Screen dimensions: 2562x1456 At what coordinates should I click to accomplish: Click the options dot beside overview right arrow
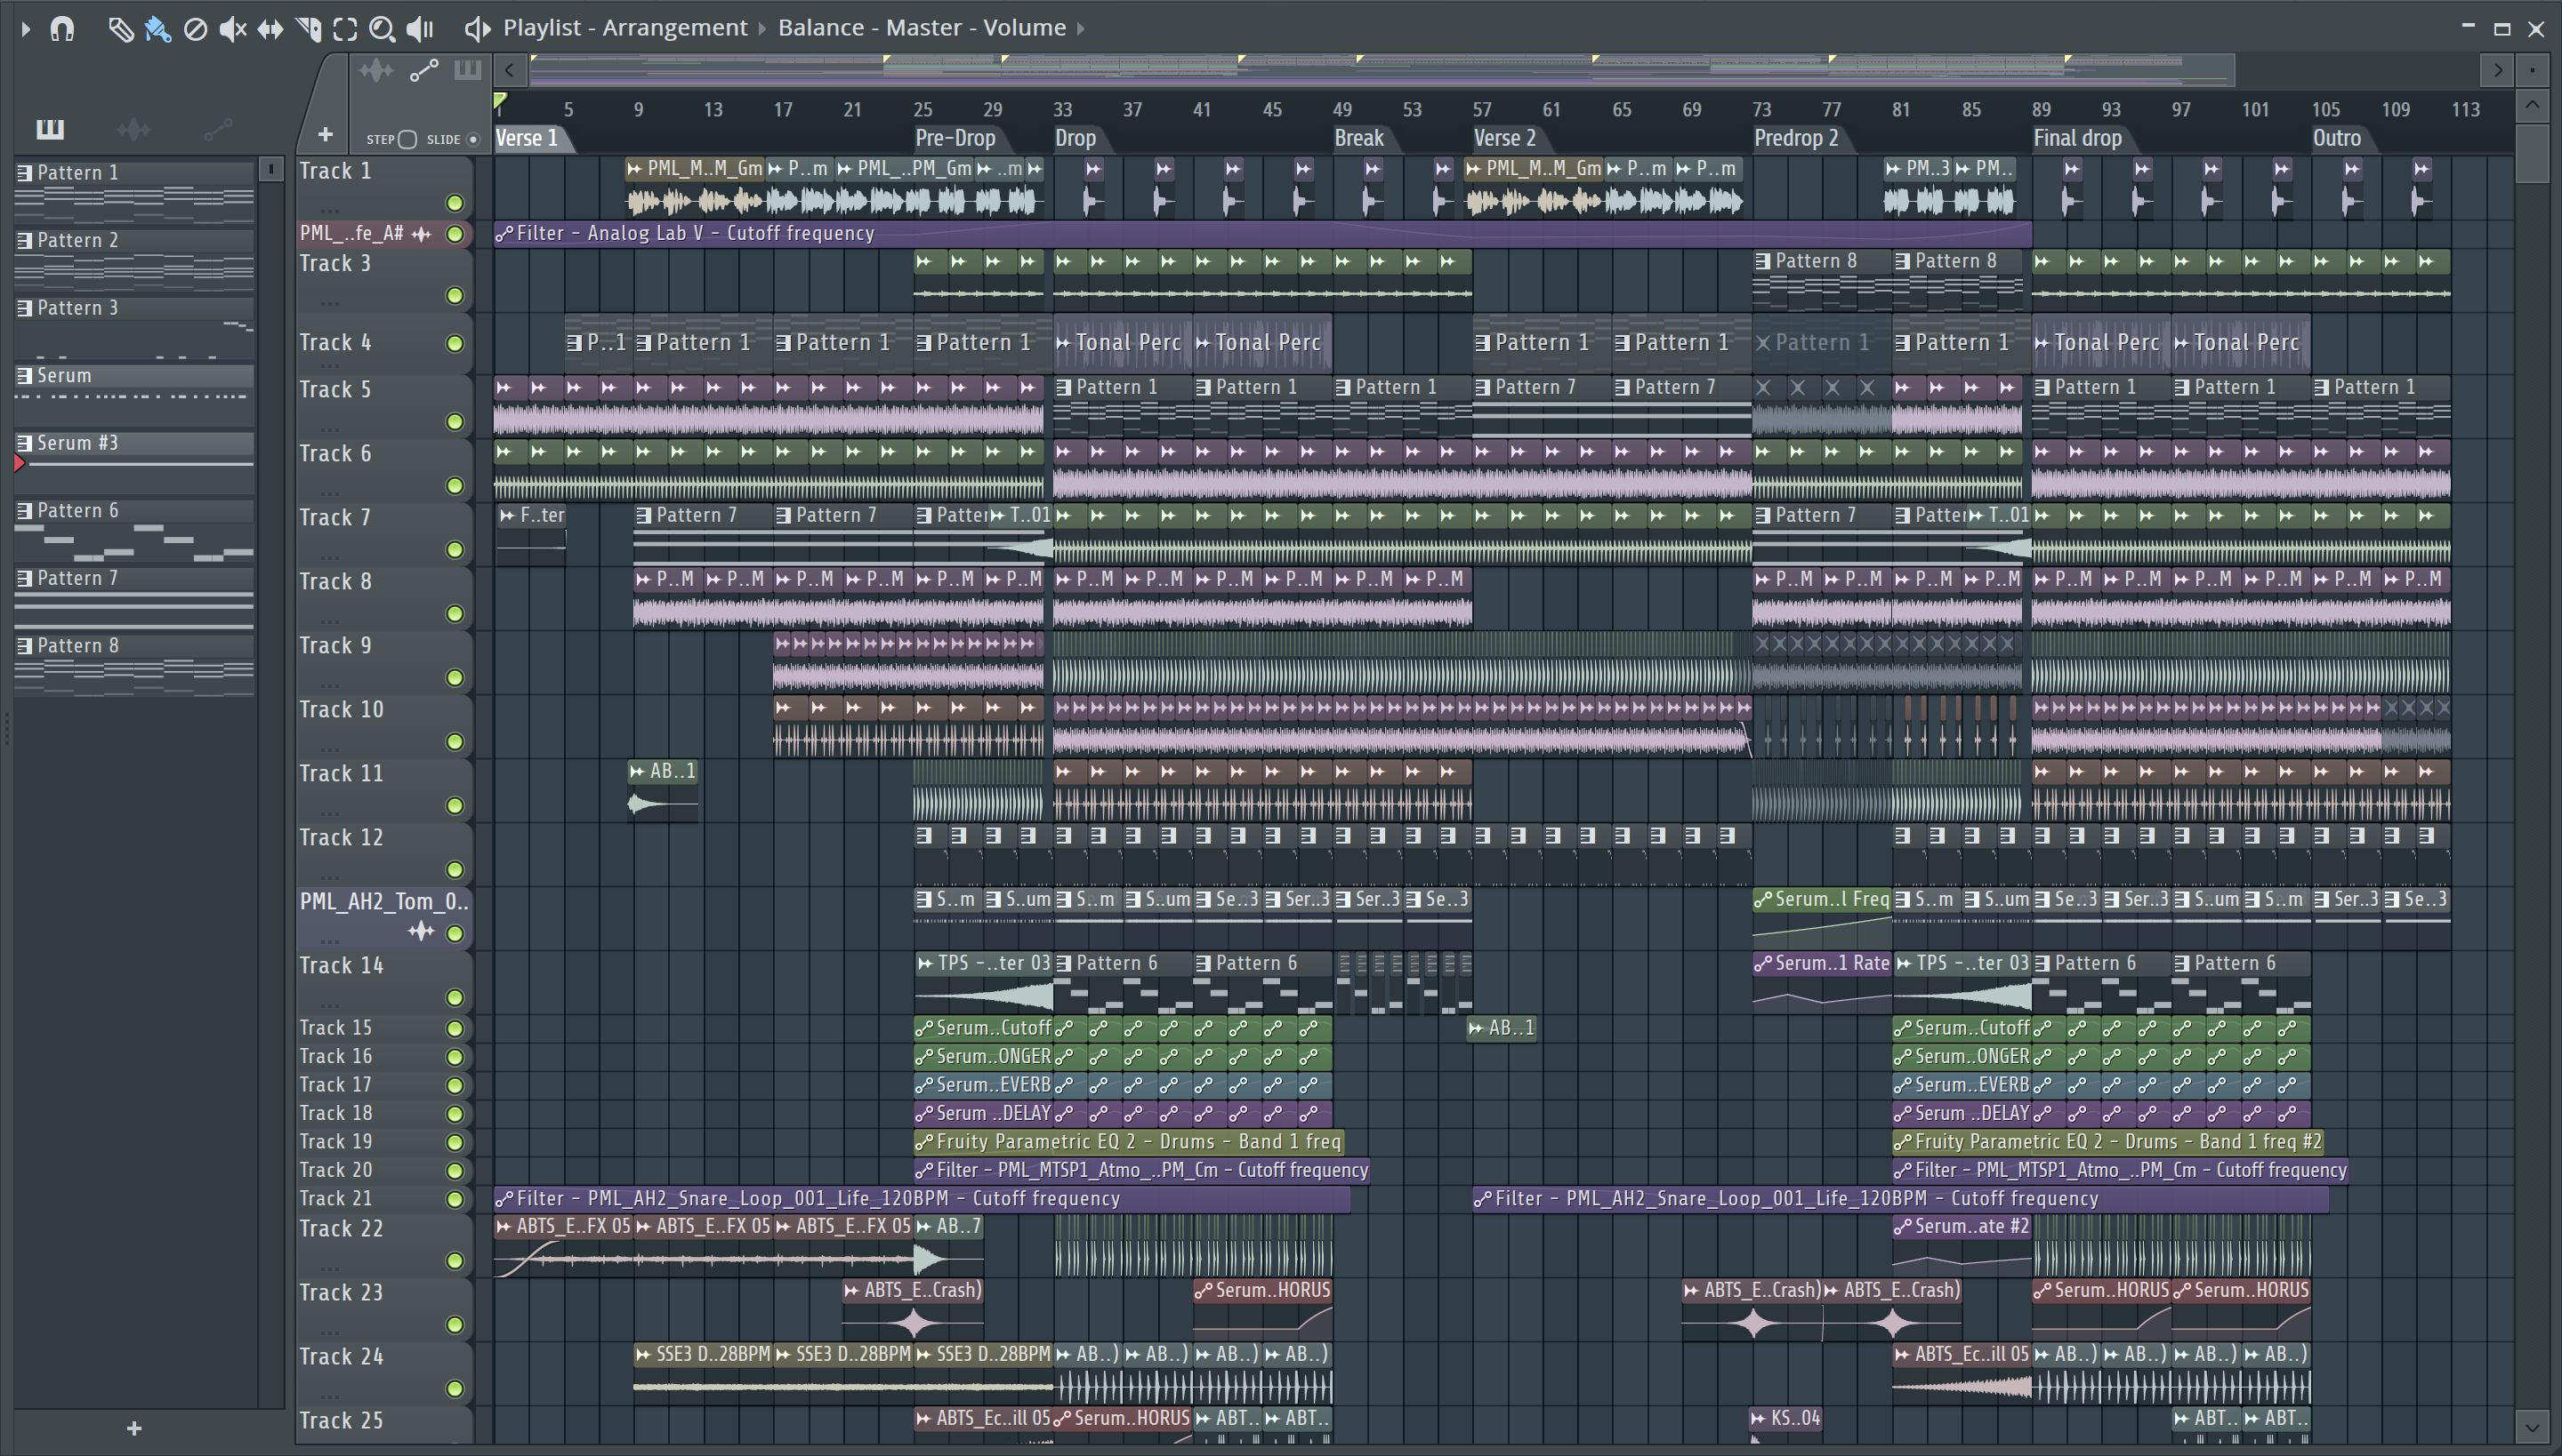point(2532,70)
